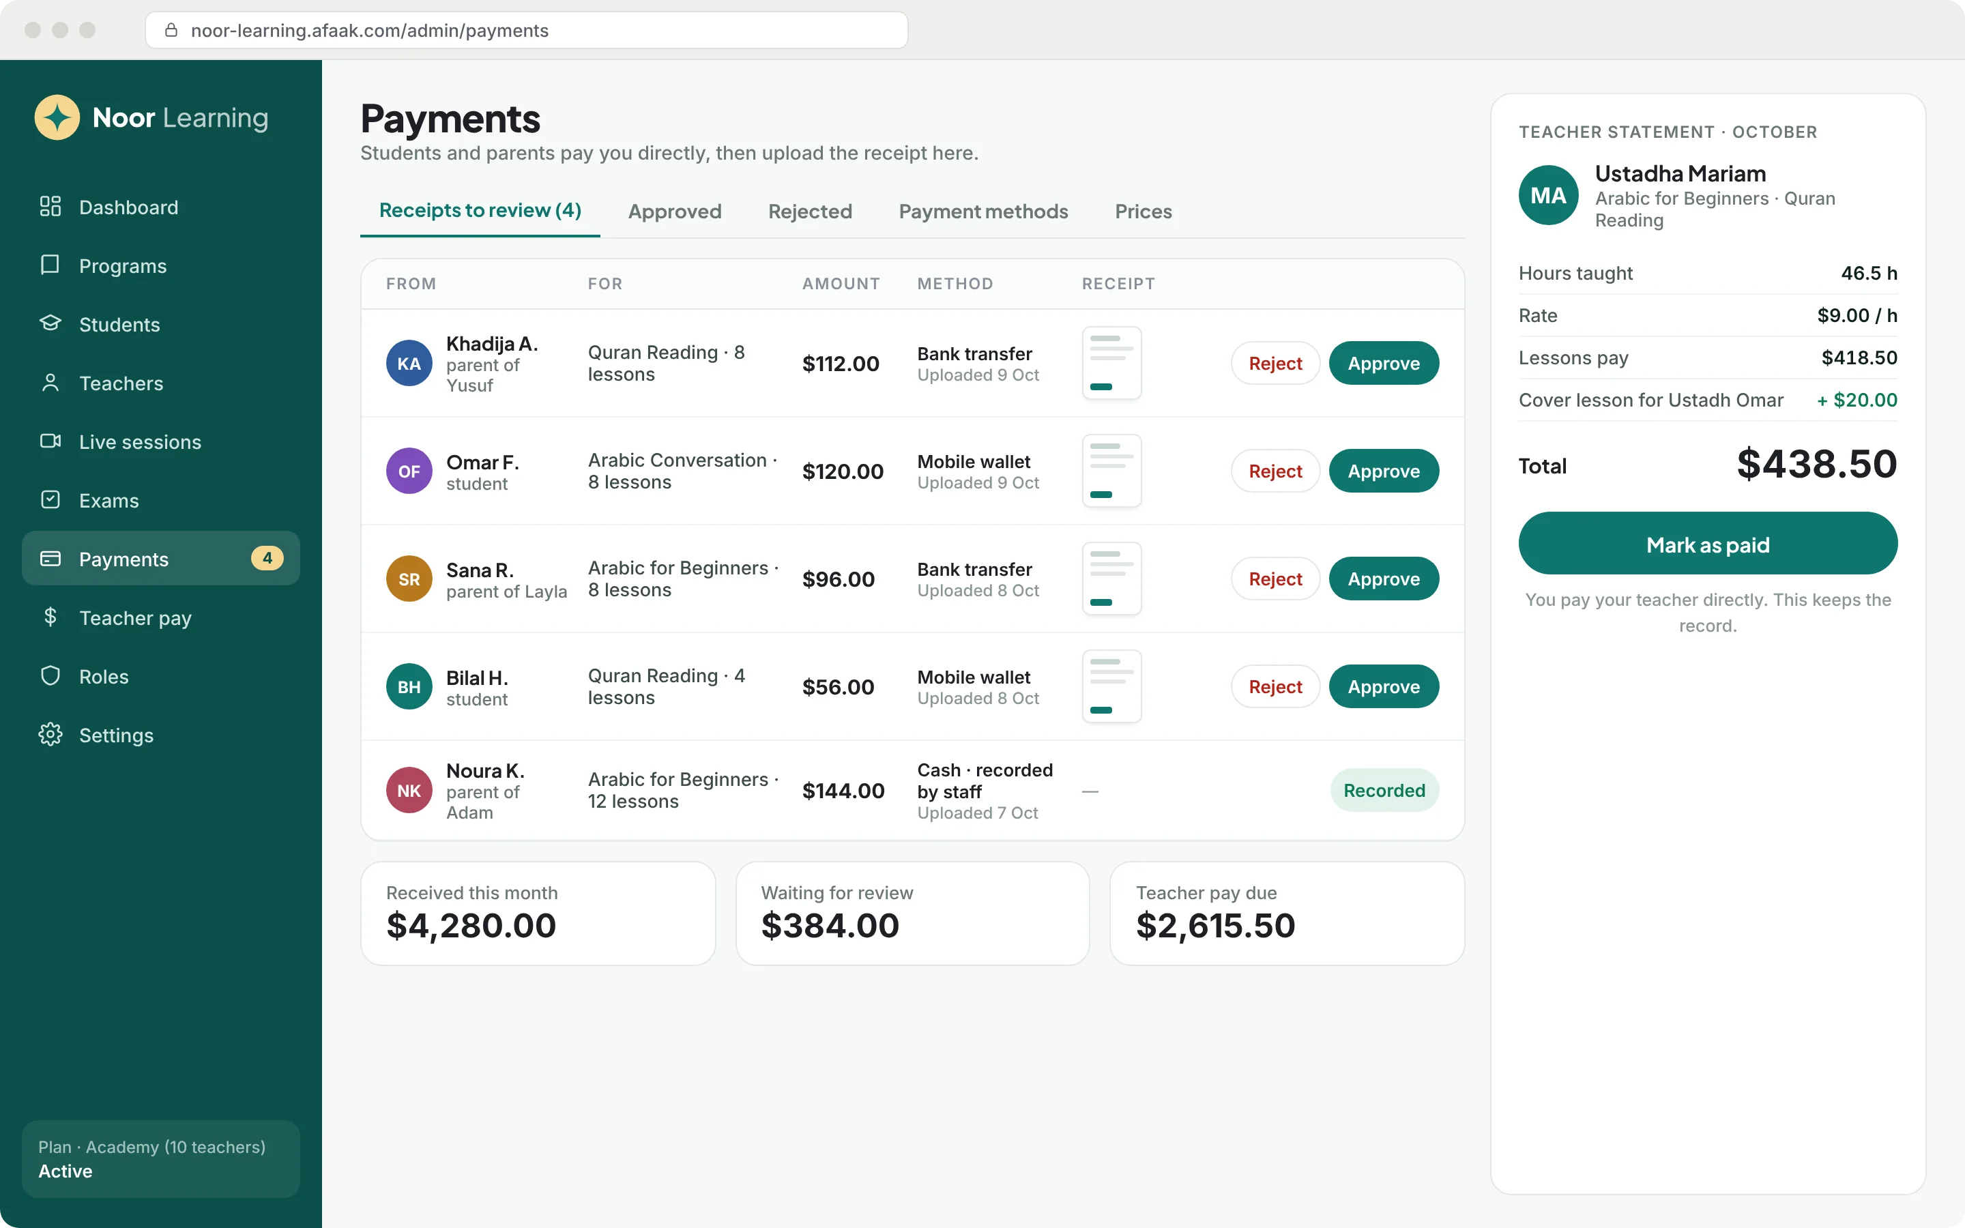Click Ustadha Mariam's MA avatar

pos(1548,195)
